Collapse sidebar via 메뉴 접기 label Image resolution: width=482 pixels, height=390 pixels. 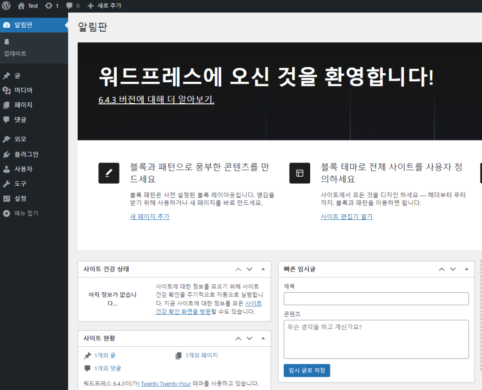[x=26, y=213]
